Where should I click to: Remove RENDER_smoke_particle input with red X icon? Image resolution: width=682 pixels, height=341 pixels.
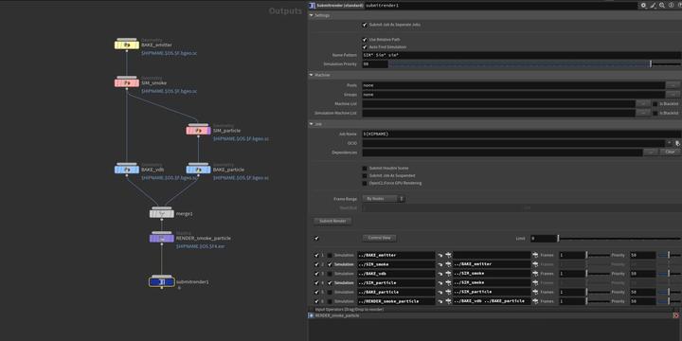point(676,315)
